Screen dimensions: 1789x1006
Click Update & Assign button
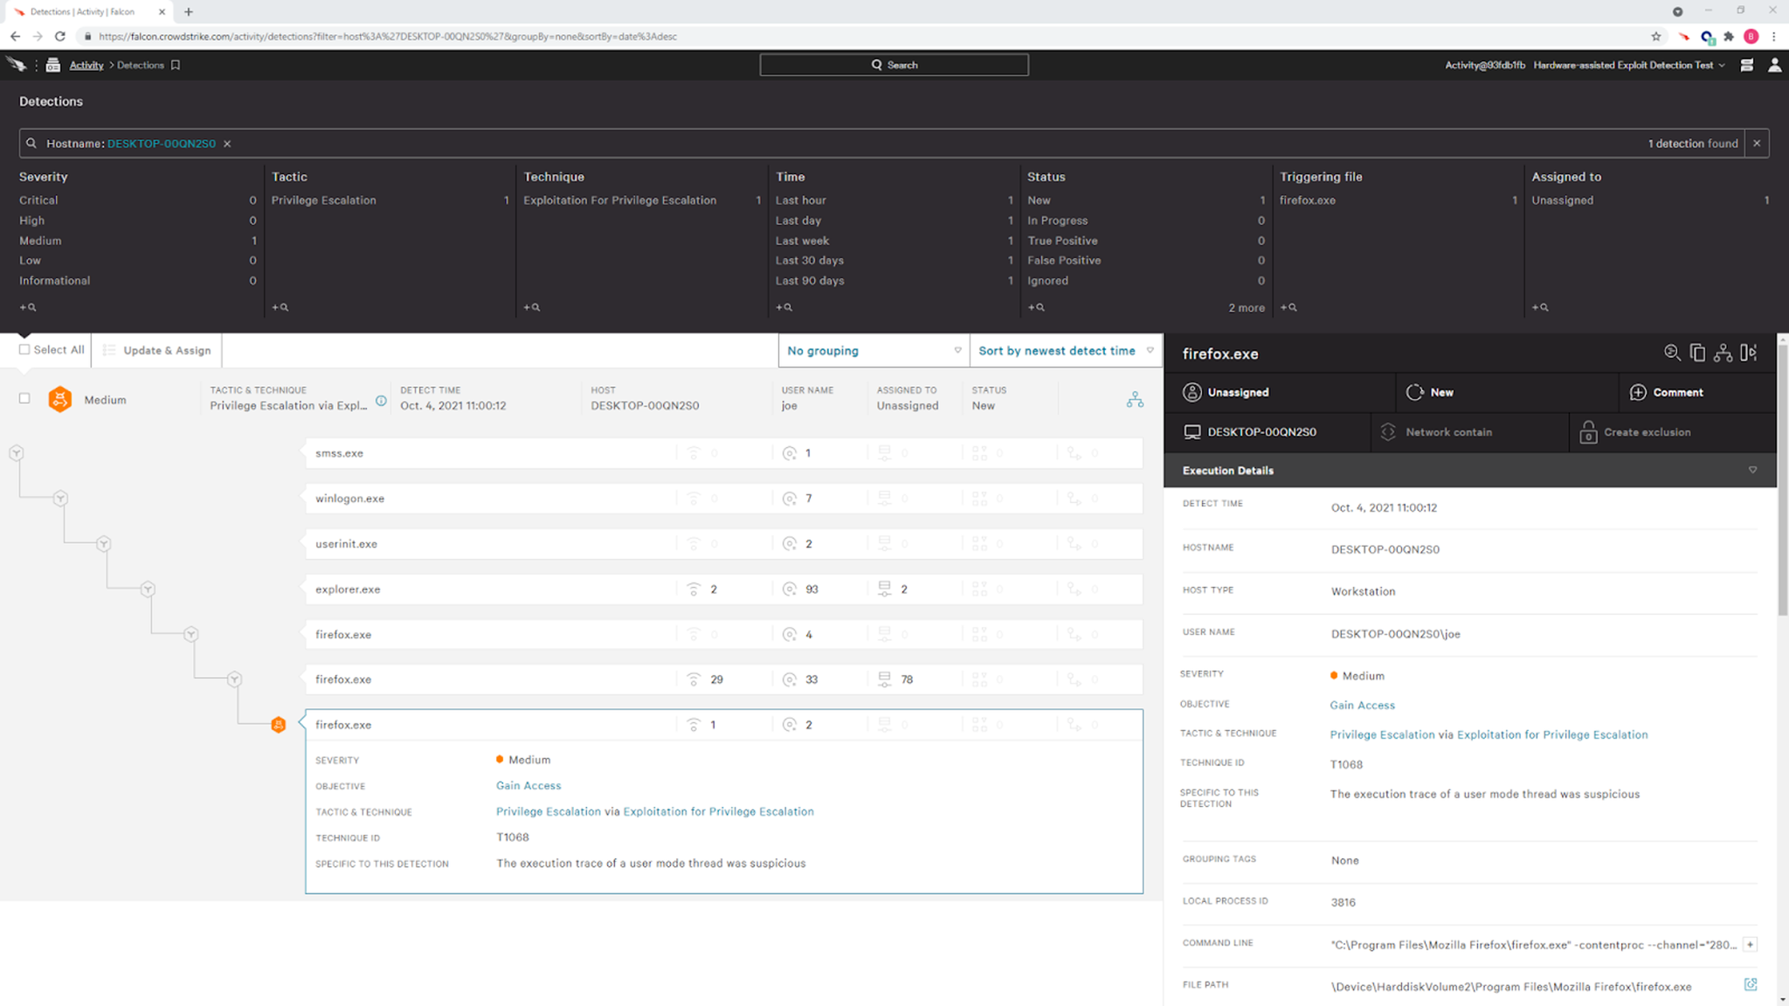click(x=157, y=351)
